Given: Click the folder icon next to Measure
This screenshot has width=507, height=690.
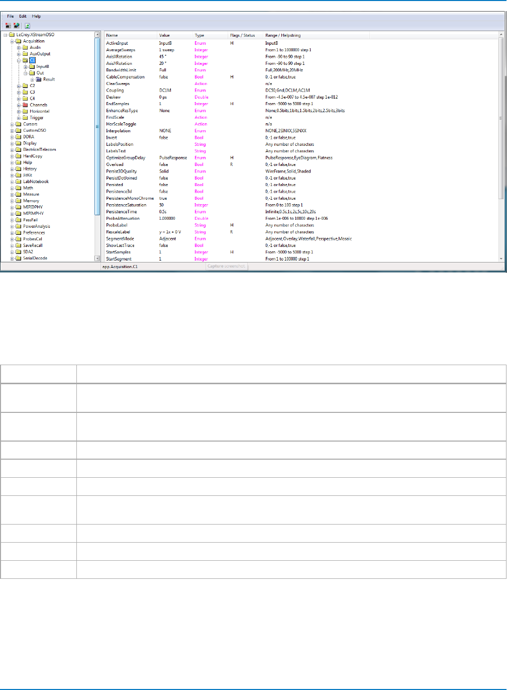Looking at the screenshot, I should (x=19, y=194).
